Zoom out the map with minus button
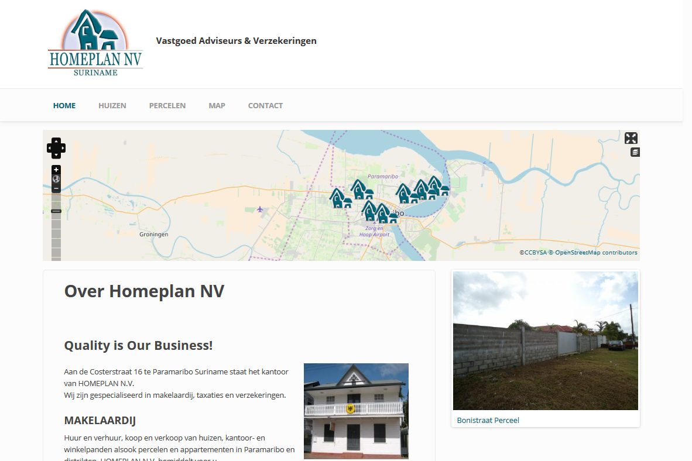The width and height of the screenshot is (692, 461). pyautogui.click(x=56, y=189)
